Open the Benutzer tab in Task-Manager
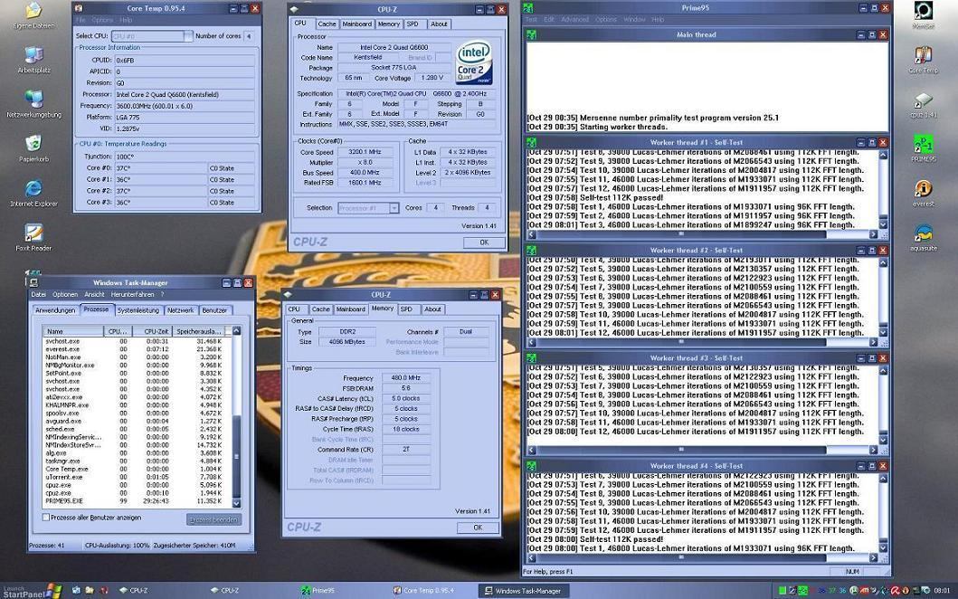 pyautogui.click(x=214, y=310)
